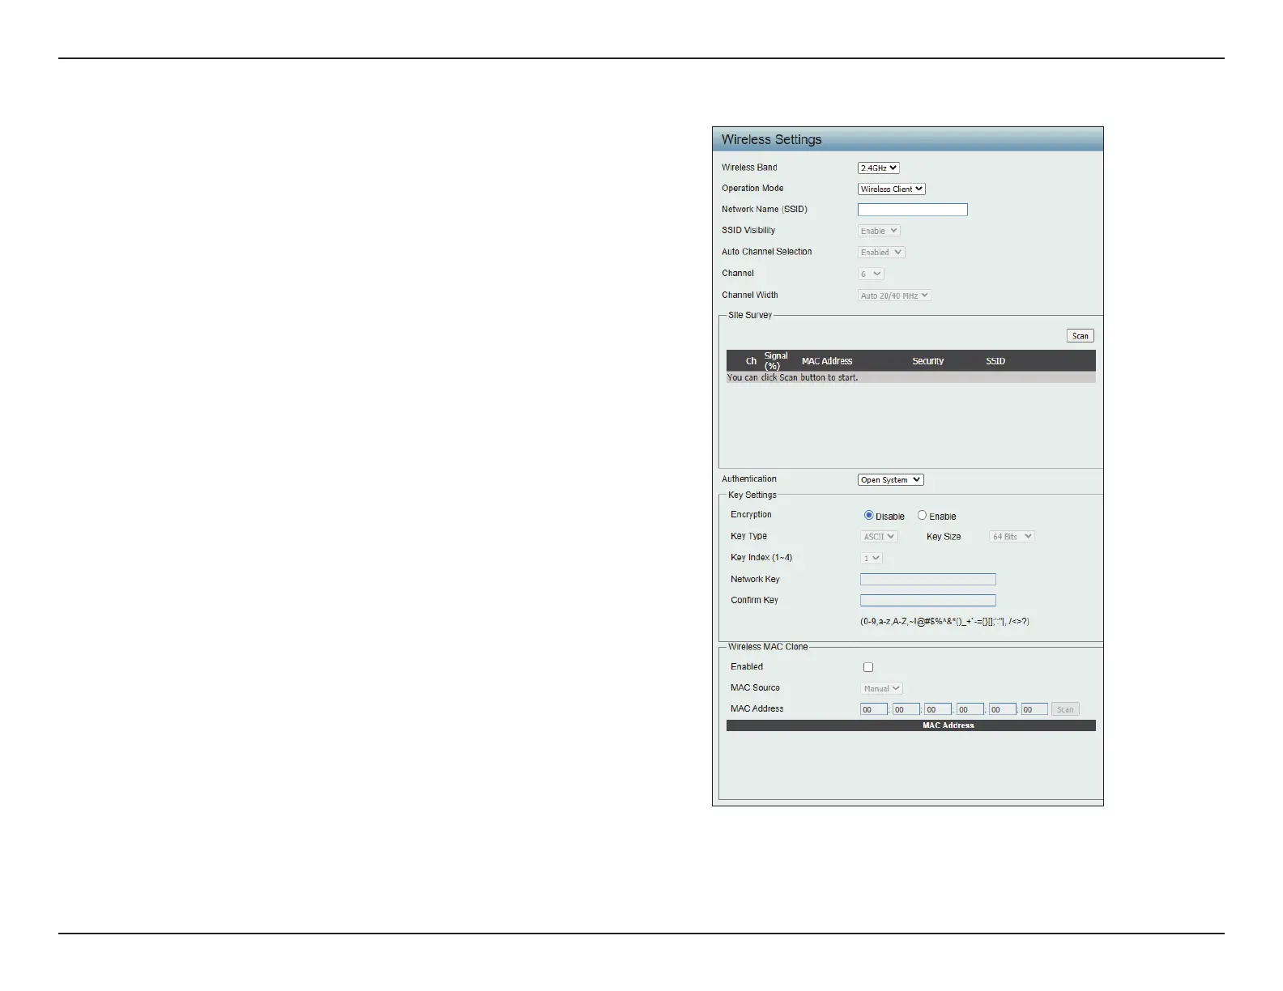Image resolution: width=1283 pixels, height=991 pixels.
Task: Click the Site Survey MAC Address column header
Action: point(827,362)
